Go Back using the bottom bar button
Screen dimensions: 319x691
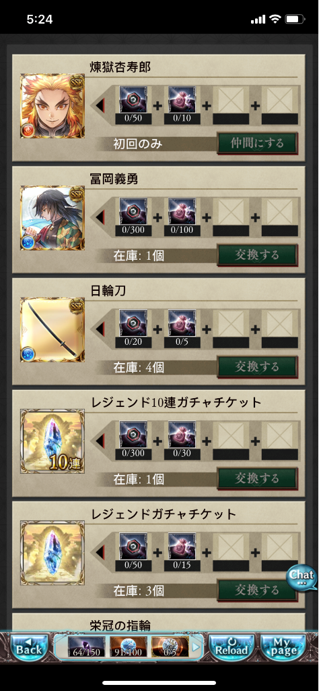click(29, 647)
